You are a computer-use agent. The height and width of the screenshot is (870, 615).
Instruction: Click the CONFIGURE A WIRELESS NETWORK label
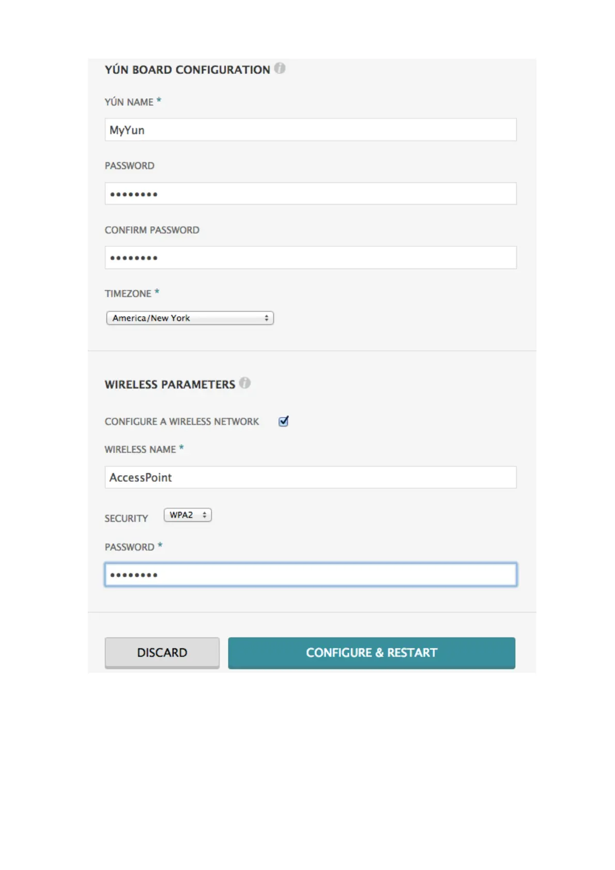point(182,422)
